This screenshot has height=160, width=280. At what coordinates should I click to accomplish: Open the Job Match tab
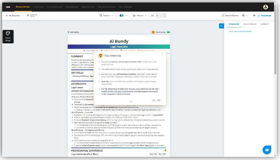[264, 24]
